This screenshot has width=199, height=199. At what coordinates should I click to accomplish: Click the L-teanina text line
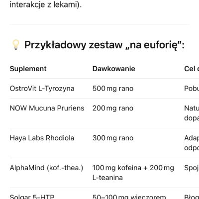pos(107,178)
